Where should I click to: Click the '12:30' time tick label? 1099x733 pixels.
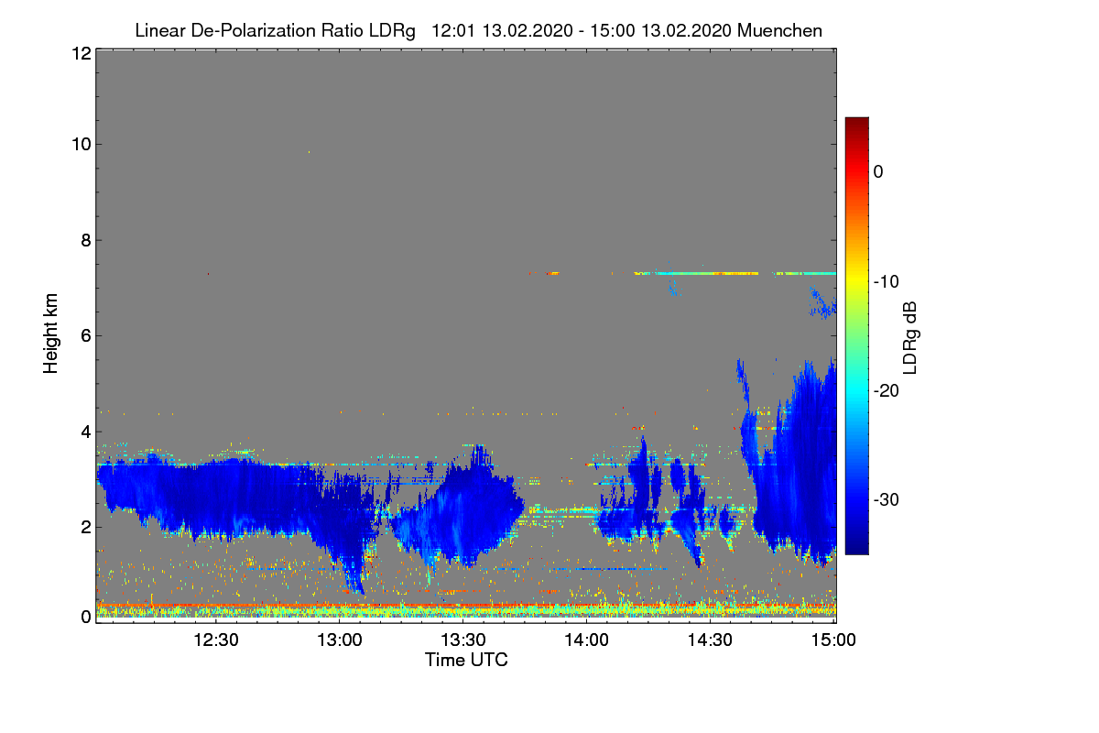216,640
